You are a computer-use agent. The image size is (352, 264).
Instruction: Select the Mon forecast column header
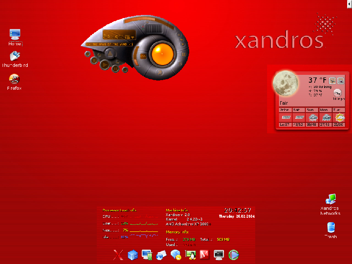click(325, 110)
